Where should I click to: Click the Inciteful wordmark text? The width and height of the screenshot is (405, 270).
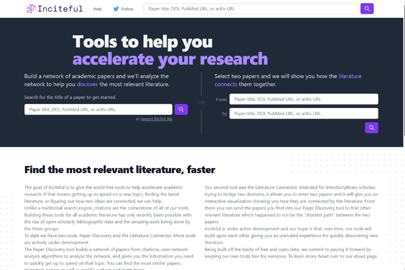[60, 9]
